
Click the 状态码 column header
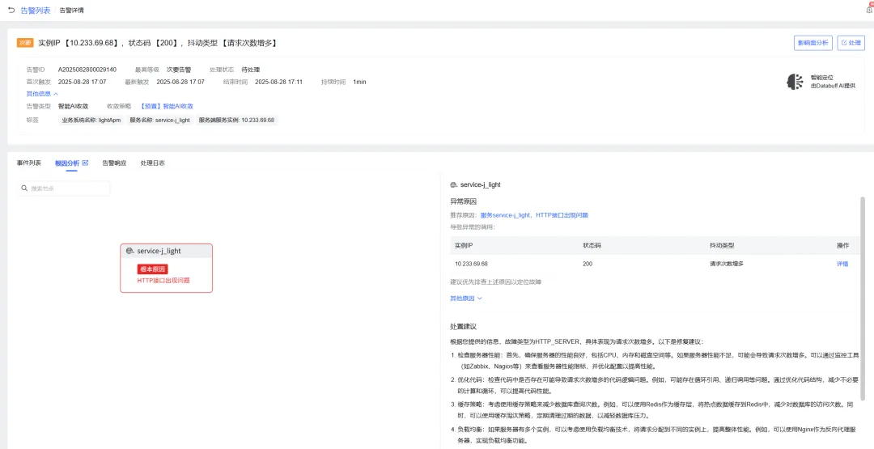592,246
